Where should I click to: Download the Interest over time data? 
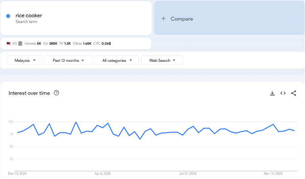coord(272,93)
